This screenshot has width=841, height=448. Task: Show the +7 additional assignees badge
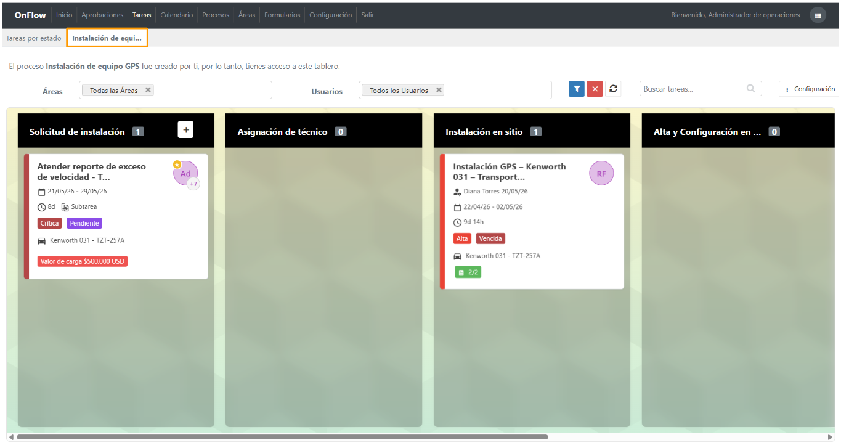[x=193, y=184]
